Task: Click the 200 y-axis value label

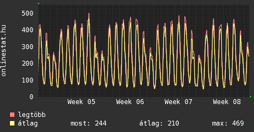Action: pos(27,63)
